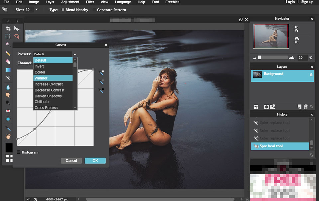Click the Sign up link
319x201 pixels.
tap(307, 2)
